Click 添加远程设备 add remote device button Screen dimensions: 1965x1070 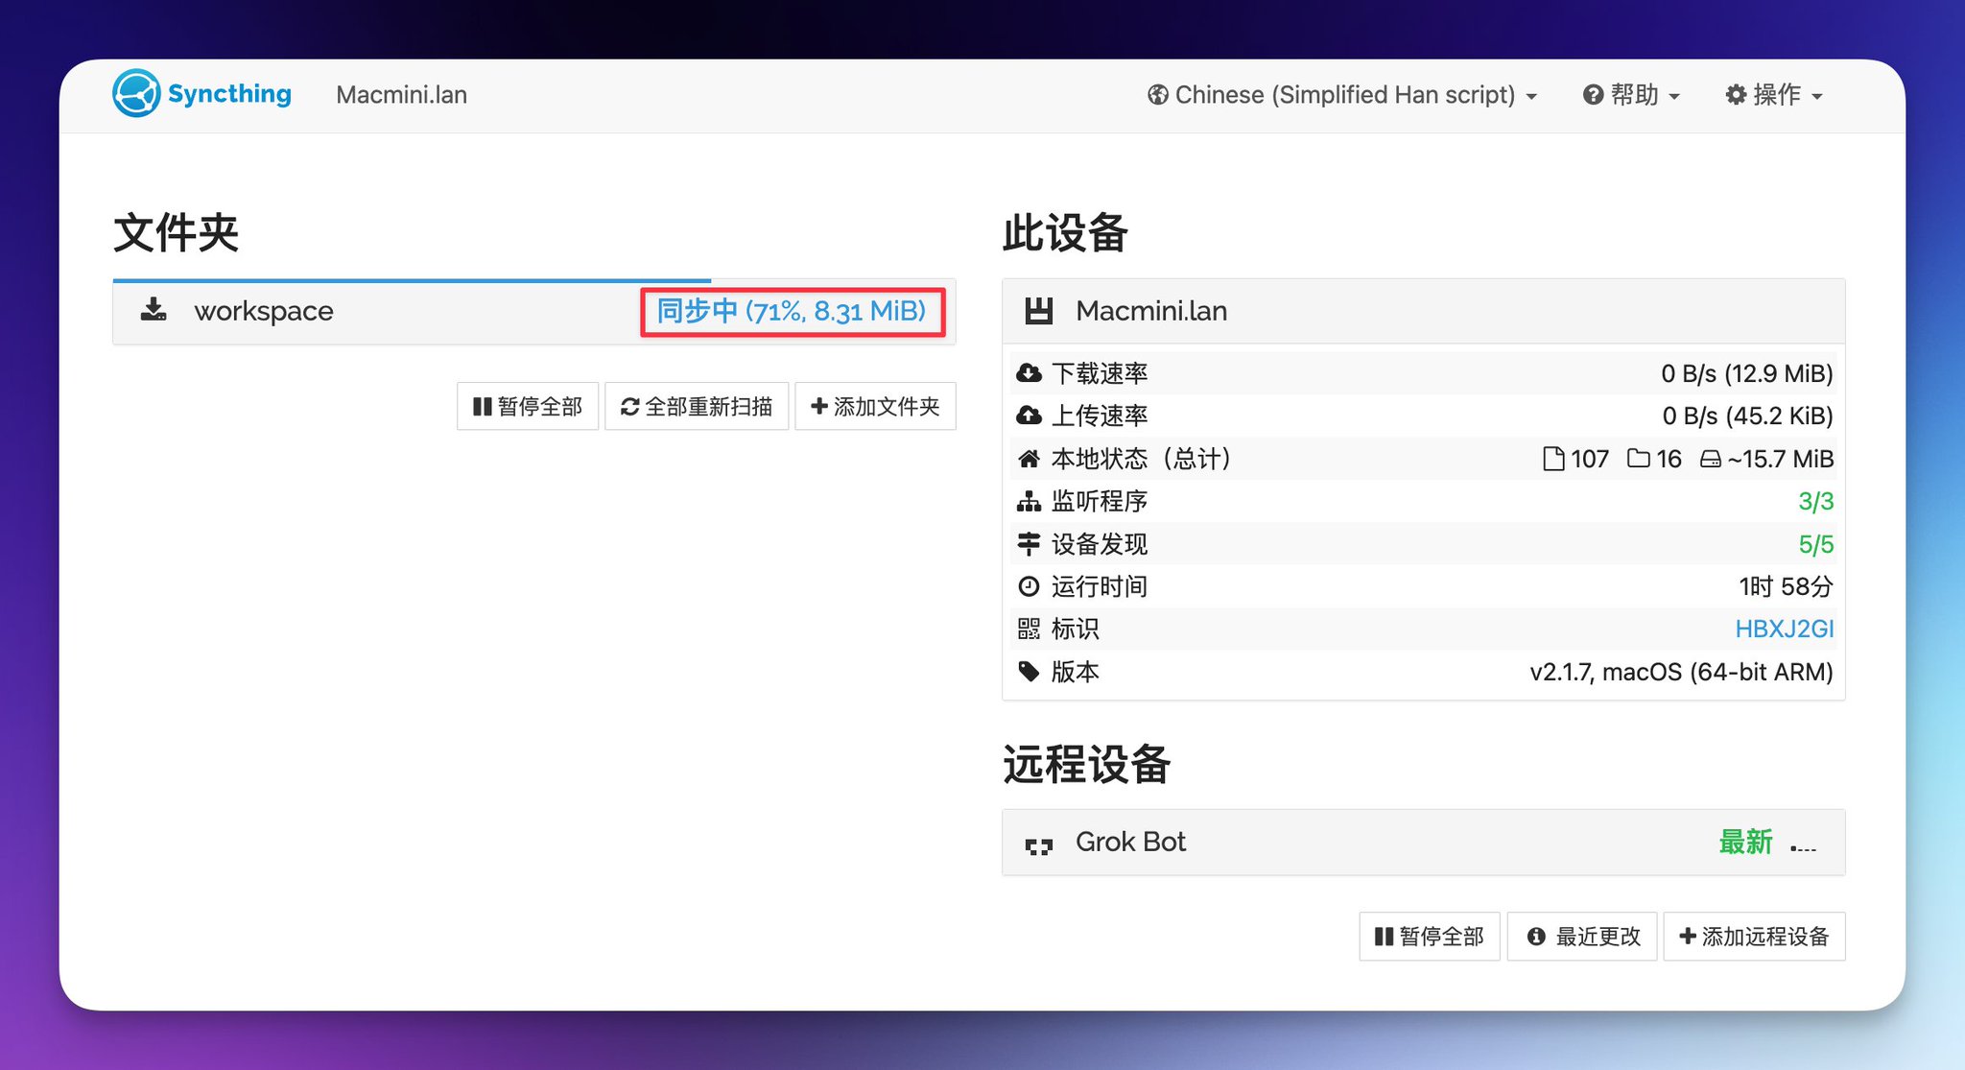click(1754, 936)
